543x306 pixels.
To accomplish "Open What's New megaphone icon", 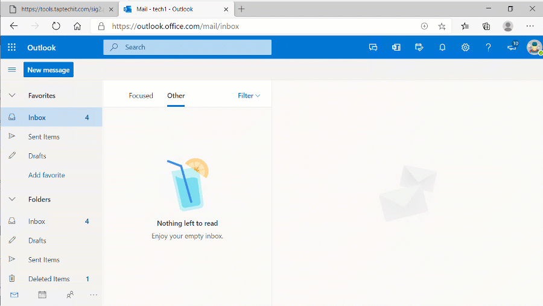I will 512,48.
